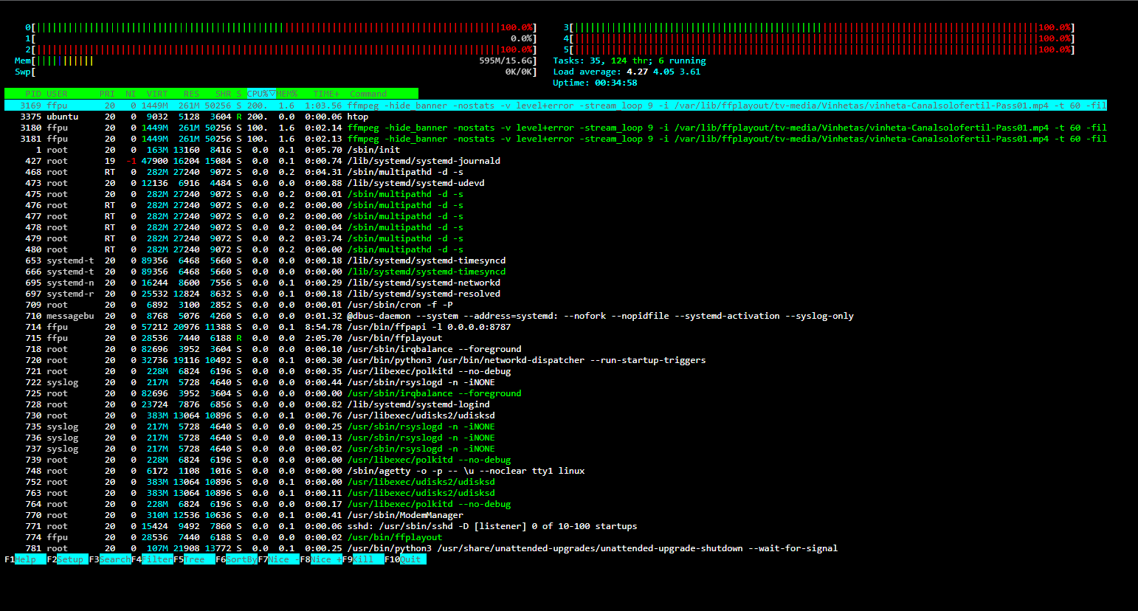Viewport: 1138px width, 611px height.
Task: Activate F3 Search in the function bar
Action: (x=114, y=559)
